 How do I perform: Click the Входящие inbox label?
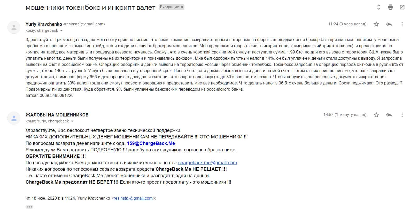169,7
